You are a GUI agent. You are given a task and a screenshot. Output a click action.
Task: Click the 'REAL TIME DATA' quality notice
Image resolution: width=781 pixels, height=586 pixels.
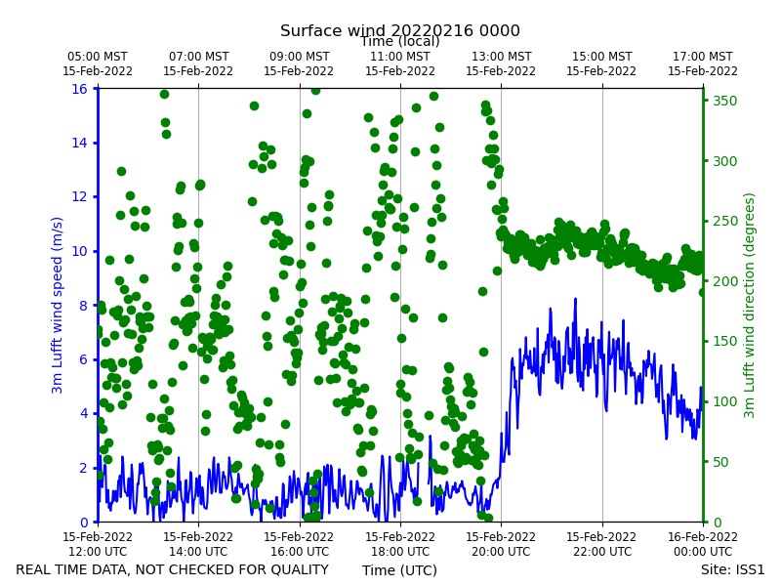click(173, 569)
